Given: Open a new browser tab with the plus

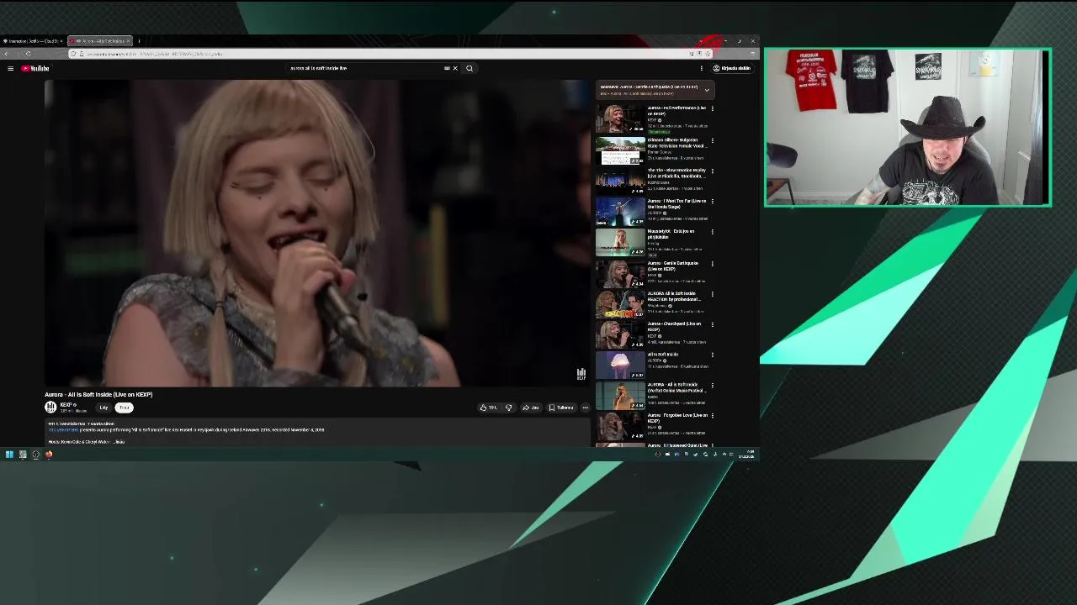Looking at the screenshot, I should [139, 40].
